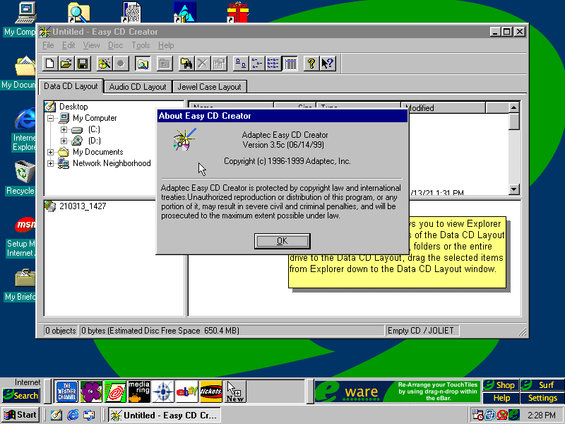Click file list scrollbar up arrow
The image size is (565, 424).
(x=514, y=107)
